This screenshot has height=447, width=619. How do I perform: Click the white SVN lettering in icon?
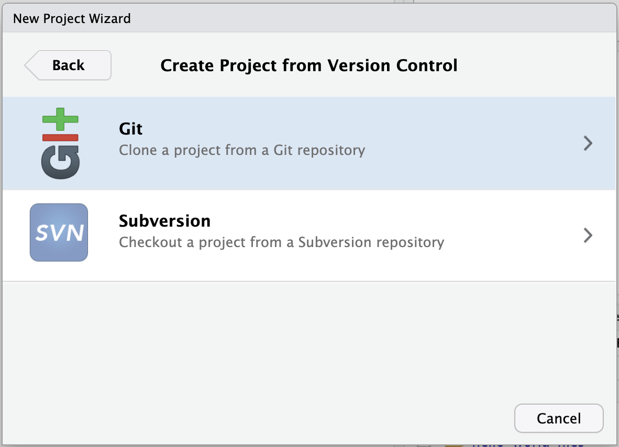[x=59, y=233]
